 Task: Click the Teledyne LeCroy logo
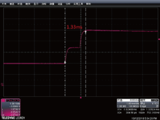13,118
